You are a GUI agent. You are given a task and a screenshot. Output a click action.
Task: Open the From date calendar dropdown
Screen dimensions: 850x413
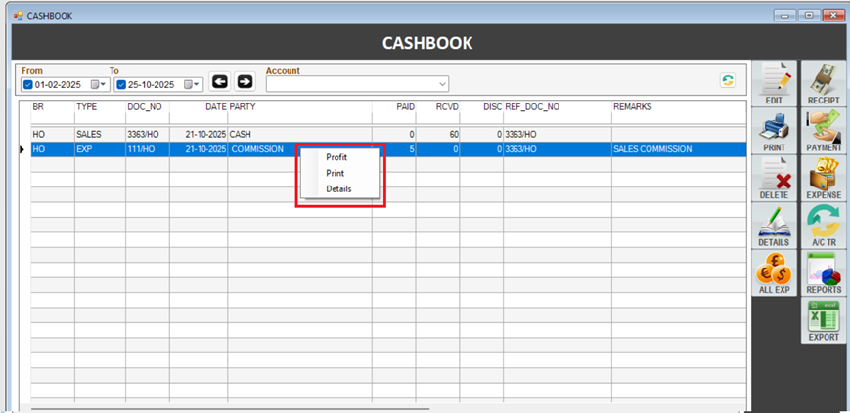(x=98, y=84)
